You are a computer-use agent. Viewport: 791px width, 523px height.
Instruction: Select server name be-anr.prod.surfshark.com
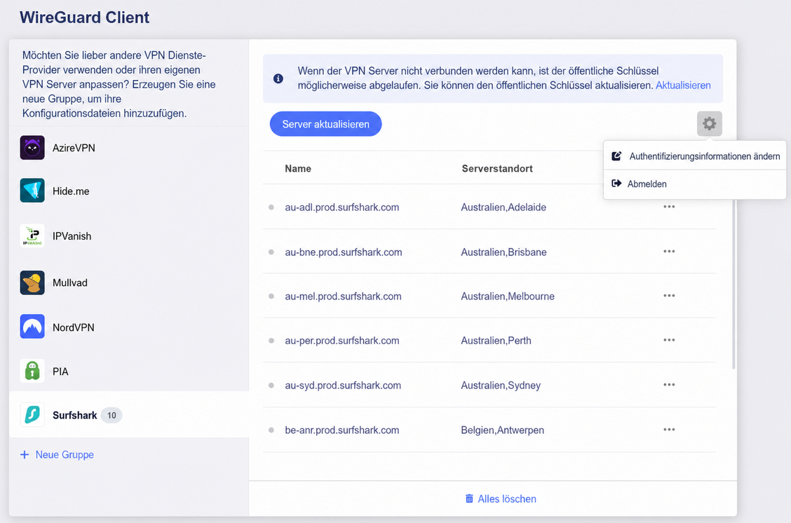[x=342, y=430]
